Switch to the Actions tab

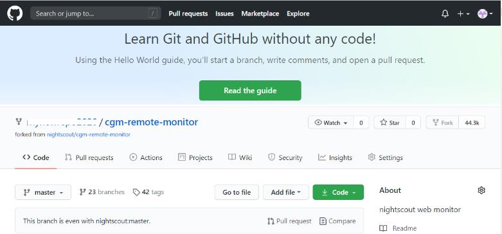point(146,157)
